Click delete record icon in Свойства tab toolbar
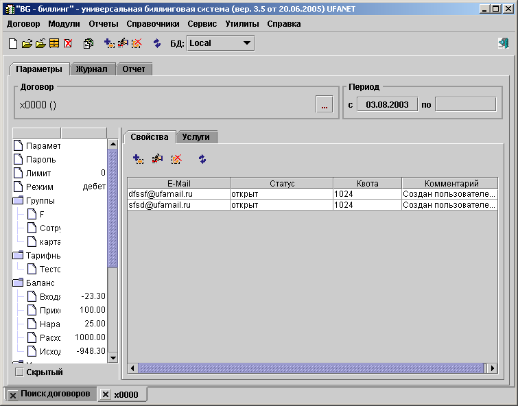The image size is (518, 406). coord(176,159)
